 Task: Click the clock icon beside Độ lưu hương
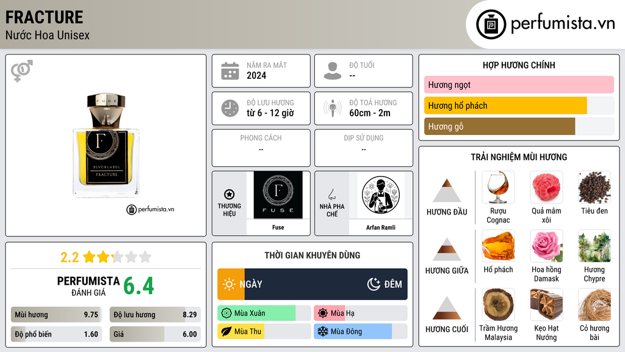click(230, 108)
